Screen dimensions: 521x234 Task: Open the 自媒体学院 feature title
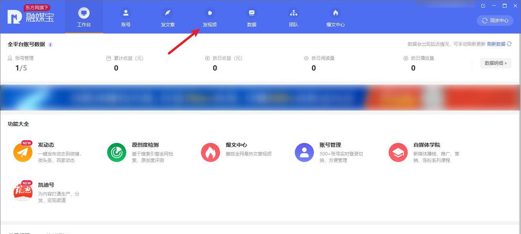pyautogui.click(x=427, y=145)
